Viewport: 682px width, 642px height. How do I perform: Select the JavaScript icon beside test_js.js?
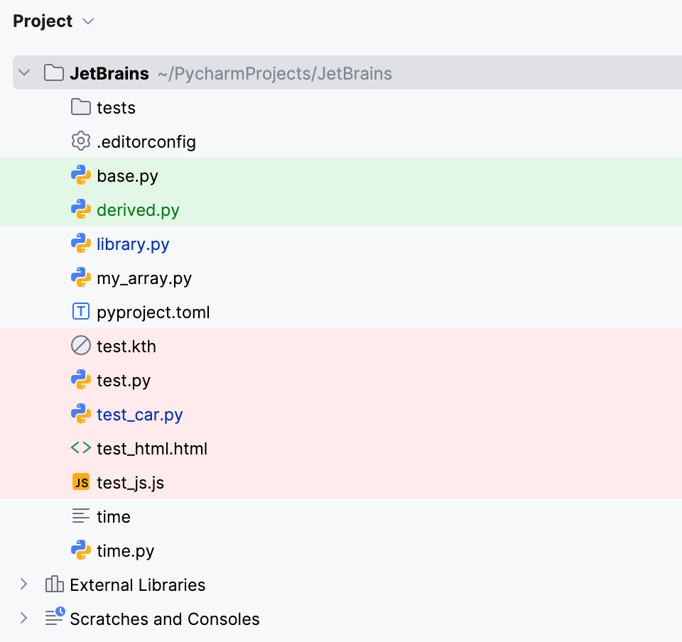pos(81,482)
